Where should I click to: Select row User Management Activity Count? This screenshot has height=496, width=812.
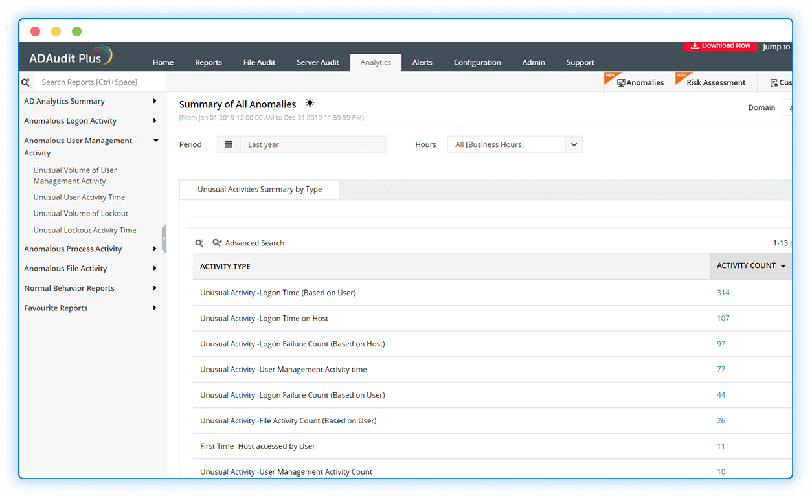click(x=492, y=469)
